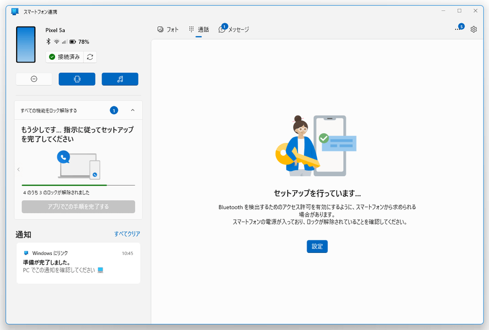This screenshot has height=330, width=489.
Task: Click the もう少しです... setup instruction text
Action: (x=77, y=134)
